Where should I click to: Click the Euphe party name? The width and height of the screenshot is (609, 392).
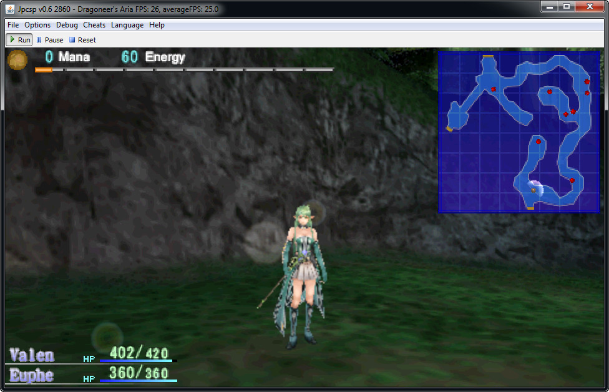point(31,375)
